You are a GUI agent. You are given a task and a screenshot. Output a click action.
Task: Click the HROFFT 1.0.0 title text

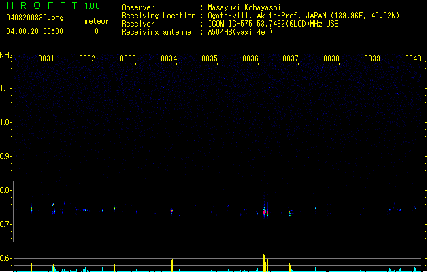coord(54,5)
